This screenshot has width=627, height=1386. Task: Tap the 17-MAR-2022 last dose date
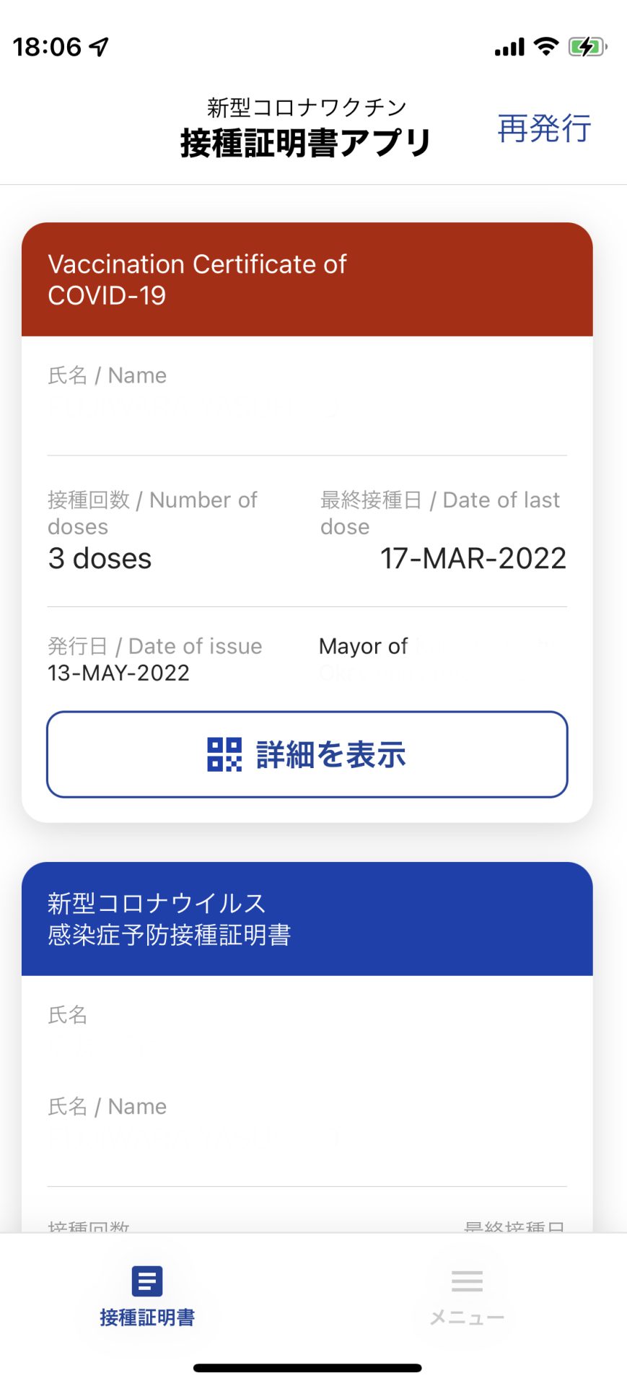[473, 558]
